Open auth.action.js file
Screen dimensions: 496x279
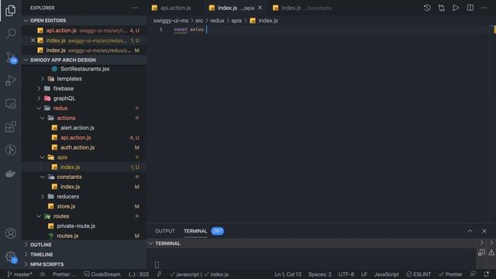84,147
